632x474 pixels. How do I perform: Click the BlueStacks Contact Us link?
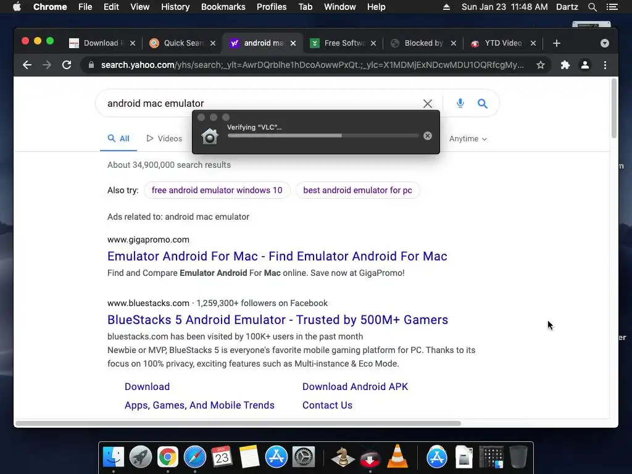[x=327, y=405]
